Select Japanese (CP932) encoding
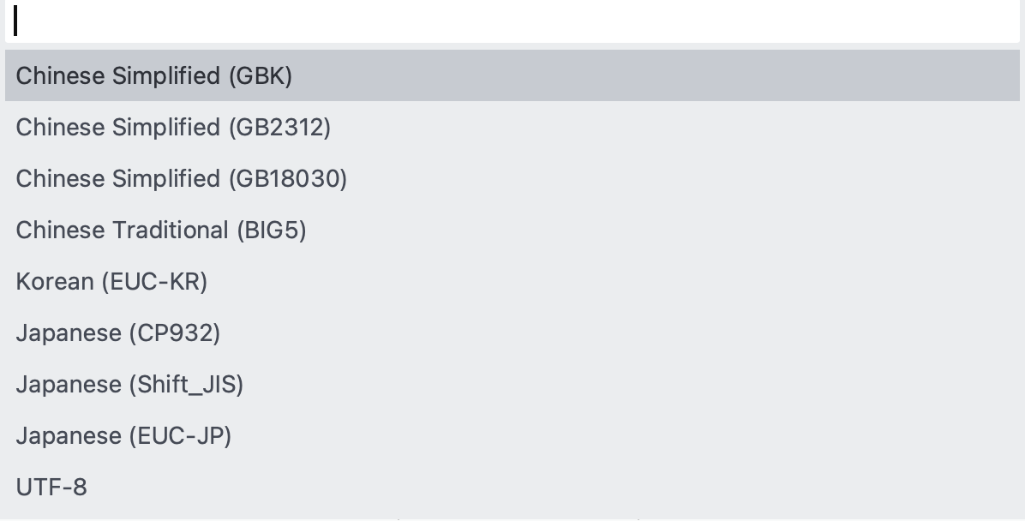This screenshot has height=521, width=1025. click(x=117, y=332)
